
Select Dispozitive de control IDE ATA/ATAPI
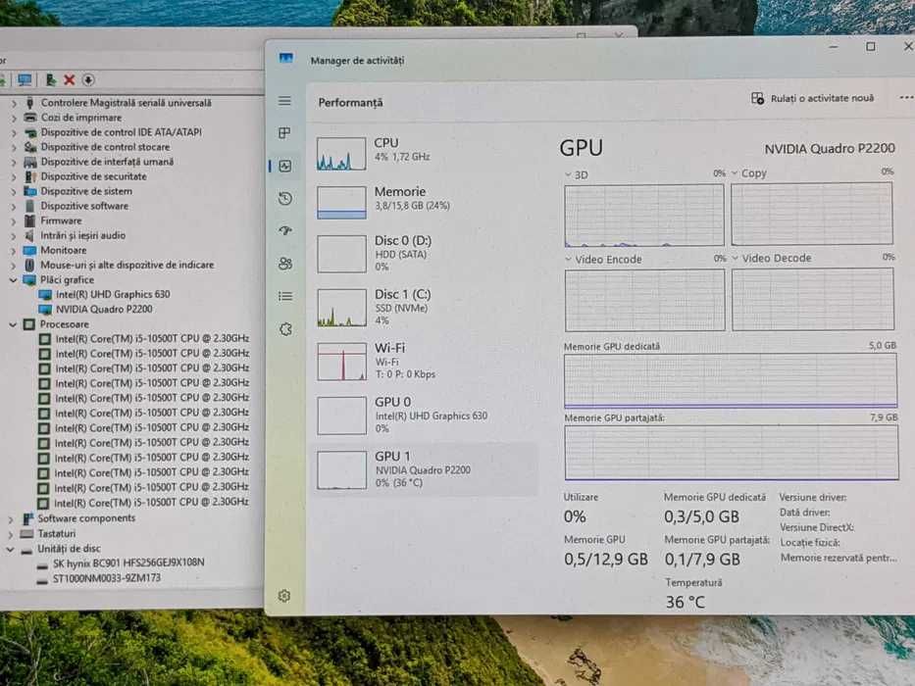tap(121, 132)
